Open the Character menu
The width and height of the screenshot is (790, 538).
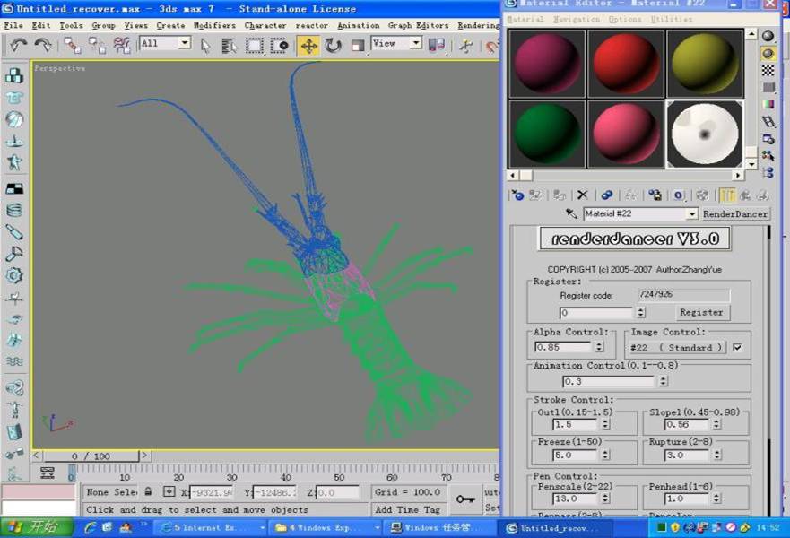[265, 25]
